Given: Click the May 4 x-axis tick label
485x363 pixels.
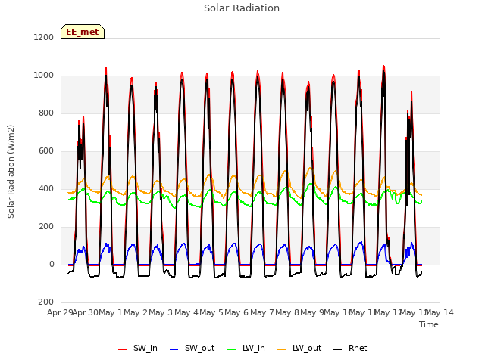Looking at the screenshot, I should [186, 312].
